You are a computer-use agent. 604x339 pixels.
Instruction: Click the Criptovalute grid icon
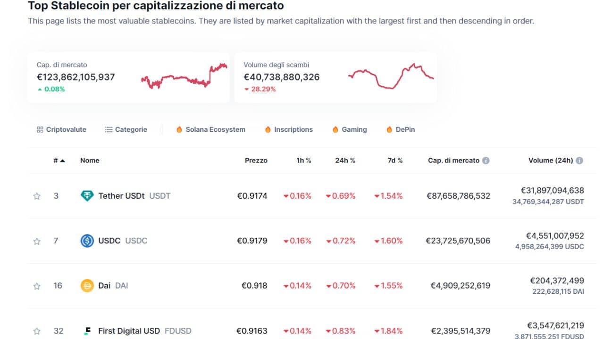[x=40, y=129]
